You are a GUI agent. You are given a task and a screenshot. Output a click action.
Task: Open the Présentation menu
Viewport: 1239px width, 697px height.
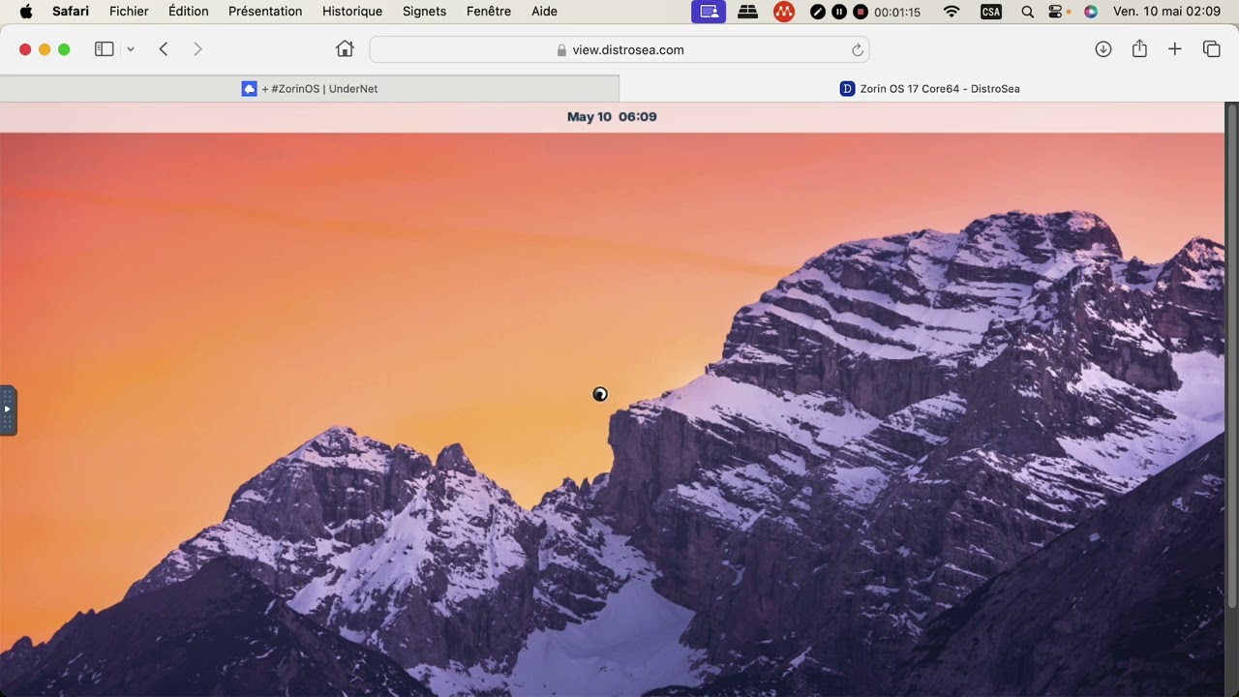click(265, 12)
